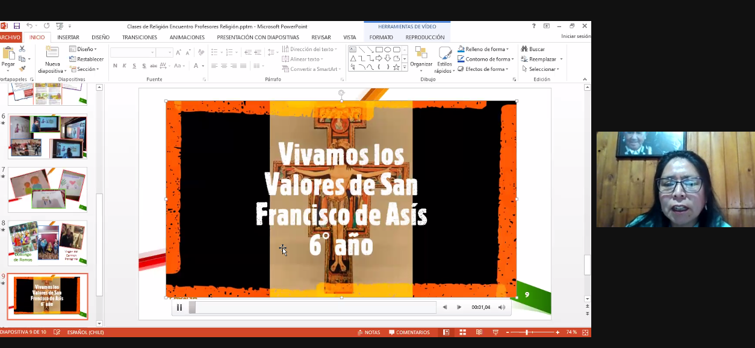Open Slide Sorter view in status bar
The image size is (755, 348).
pos(462,332)
